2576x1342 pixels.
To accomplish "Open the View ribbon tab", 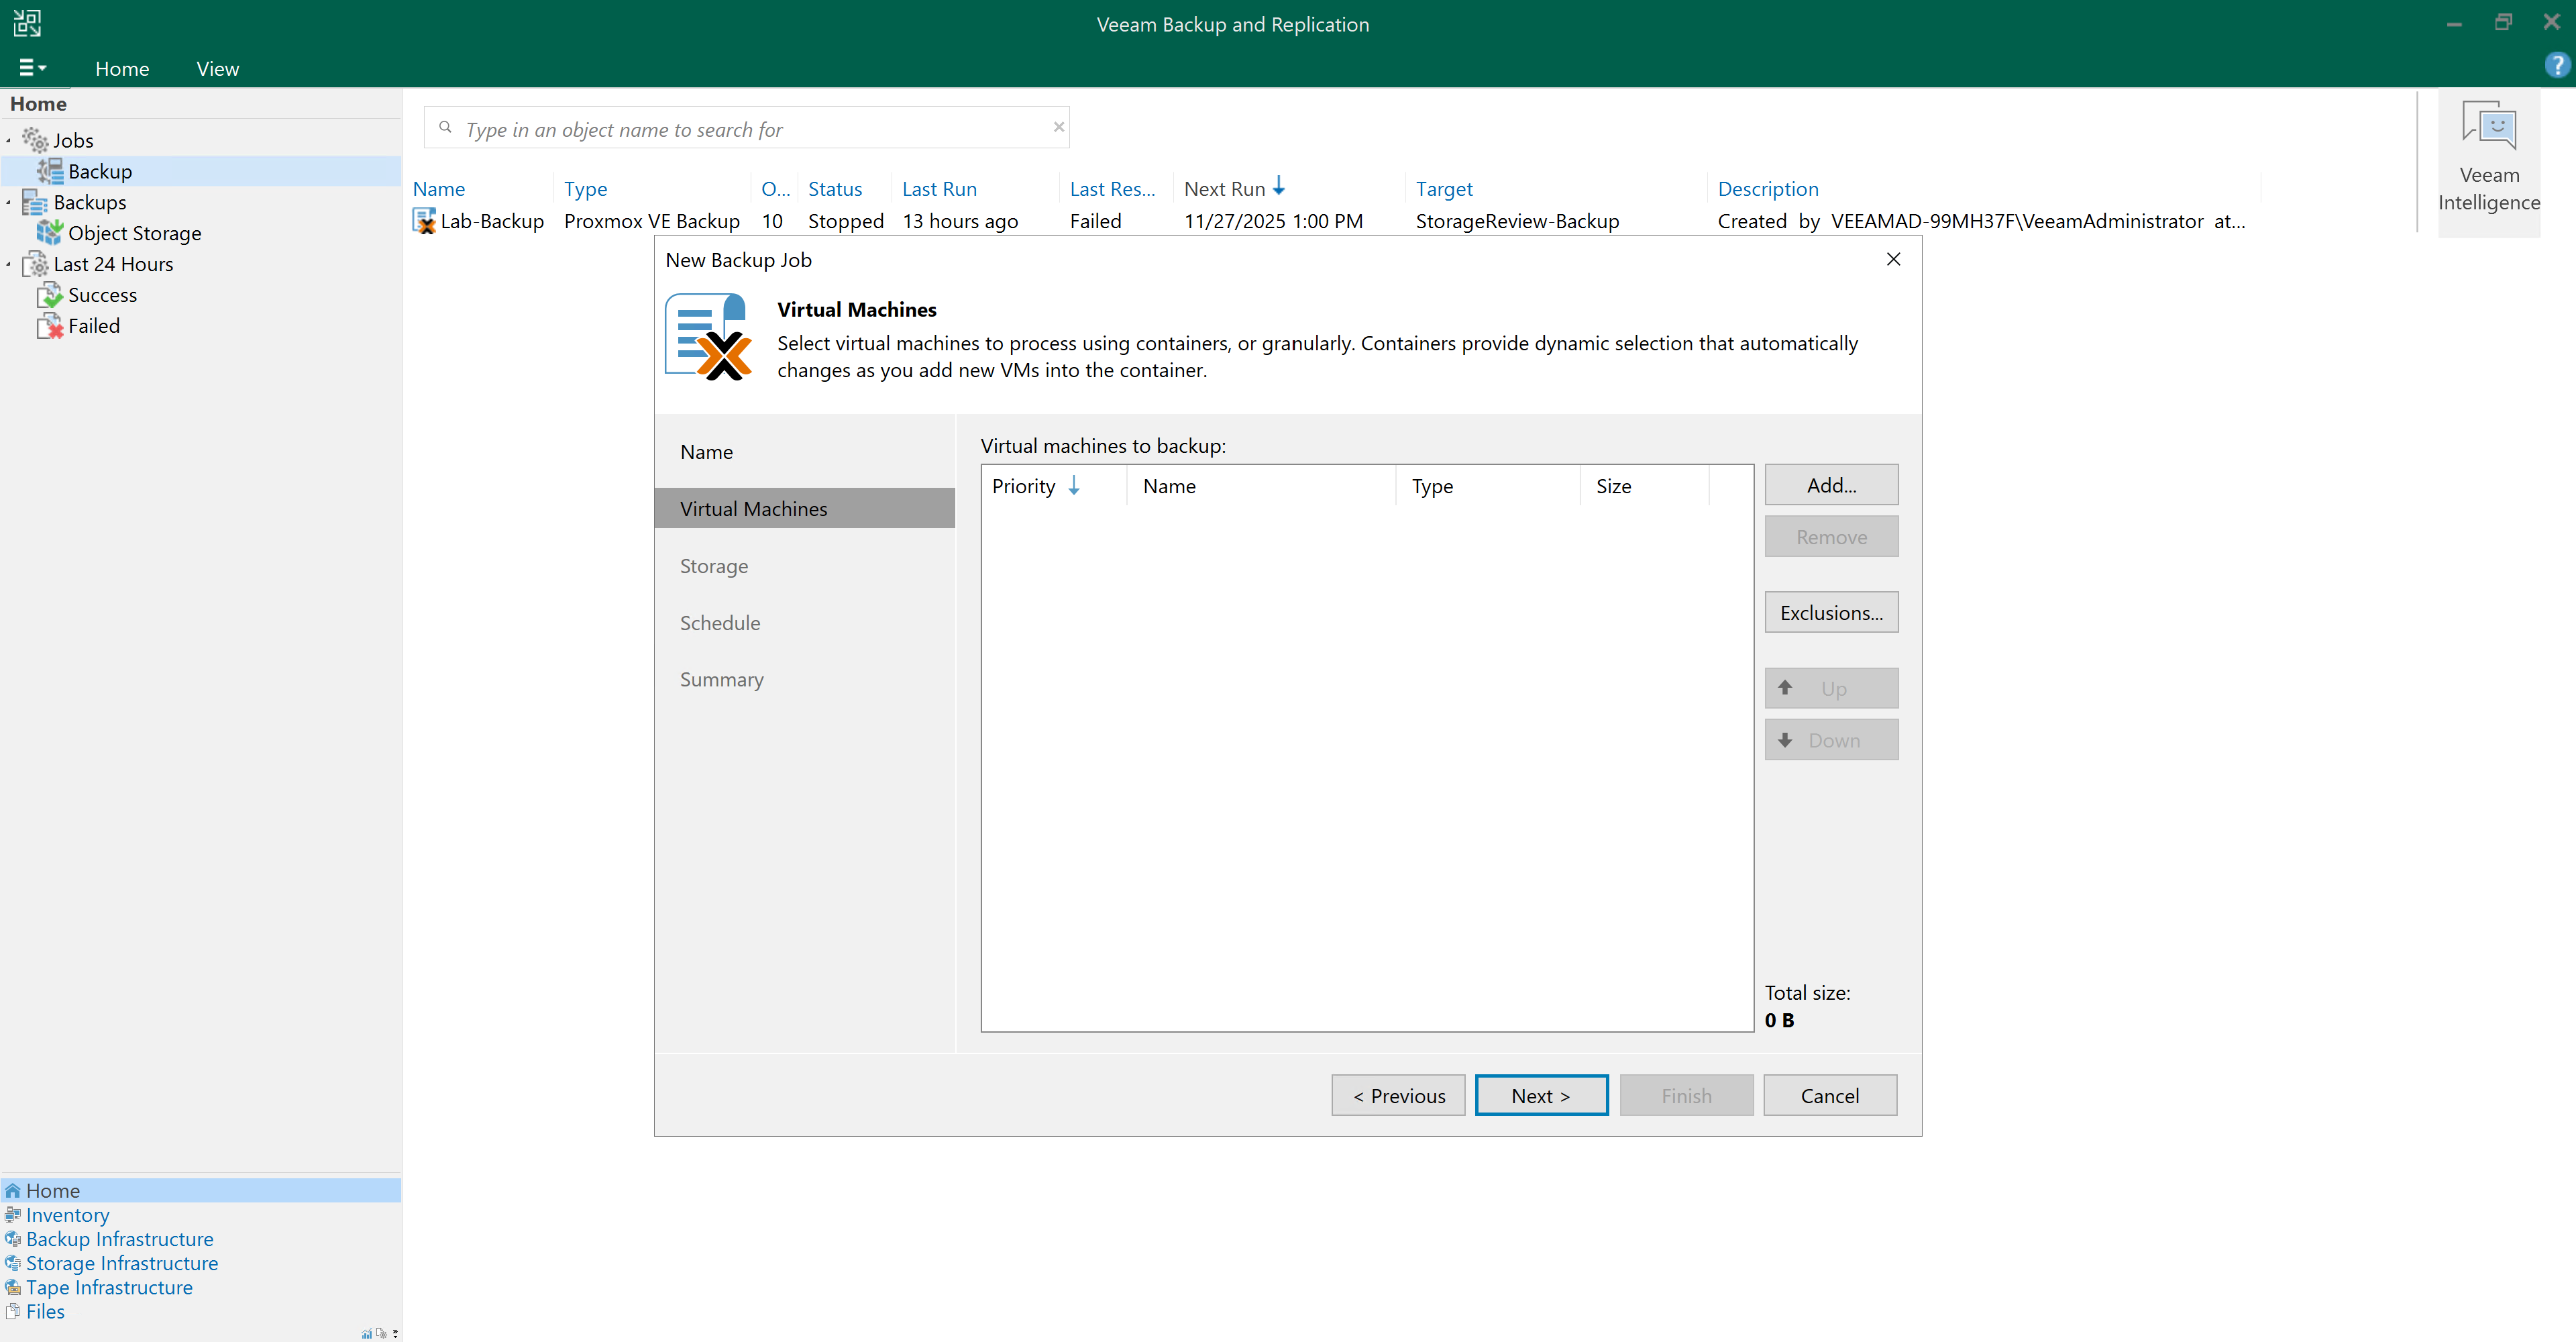I will click(217, 69).
